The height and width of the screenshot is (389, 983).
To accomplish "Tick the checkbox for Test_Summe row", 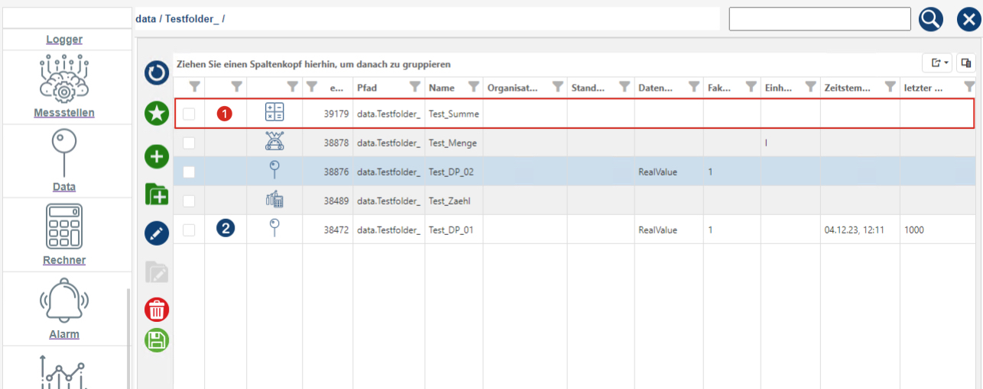I will pos(189,114).
